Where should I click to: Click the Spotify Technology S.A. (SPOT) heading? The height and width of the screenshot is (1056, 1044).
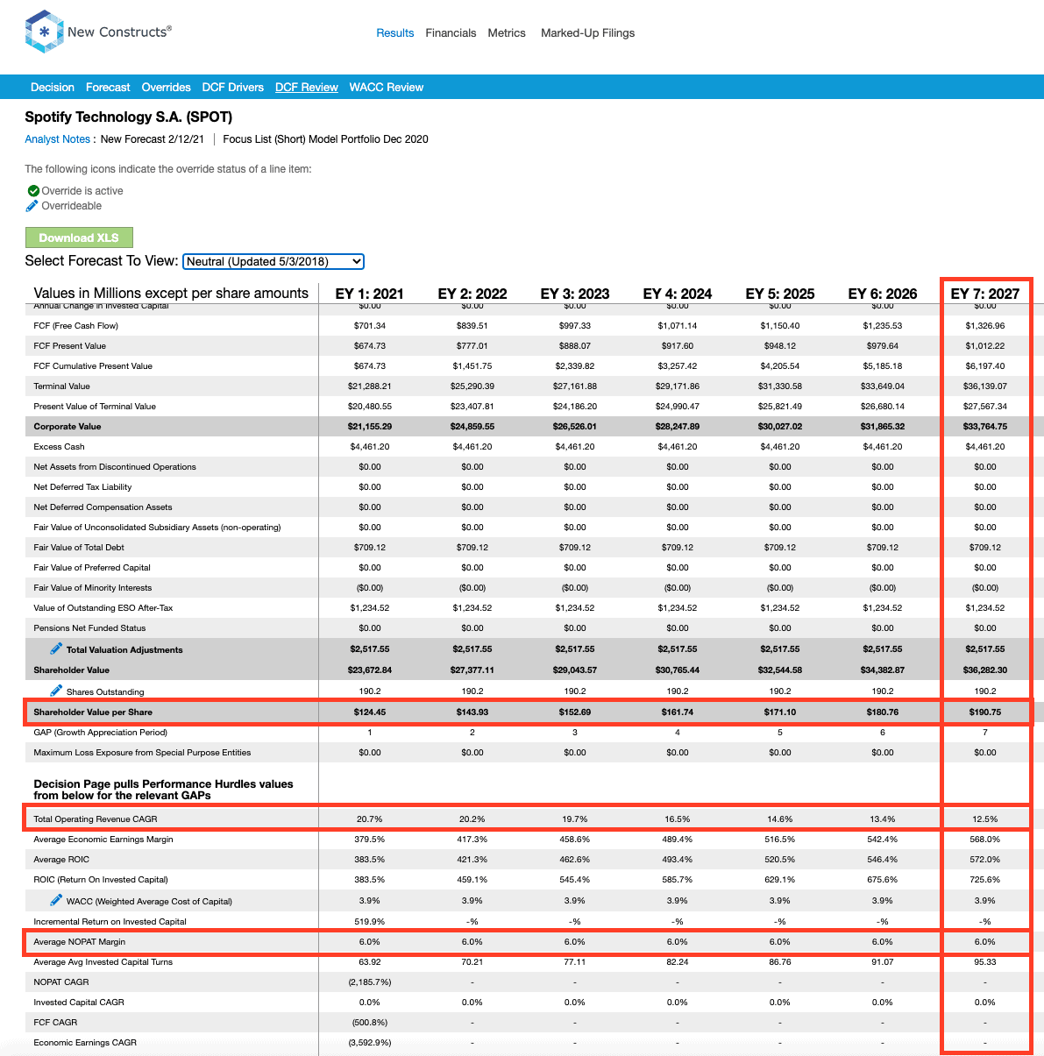pyautogui.click(x=129, y=117)
